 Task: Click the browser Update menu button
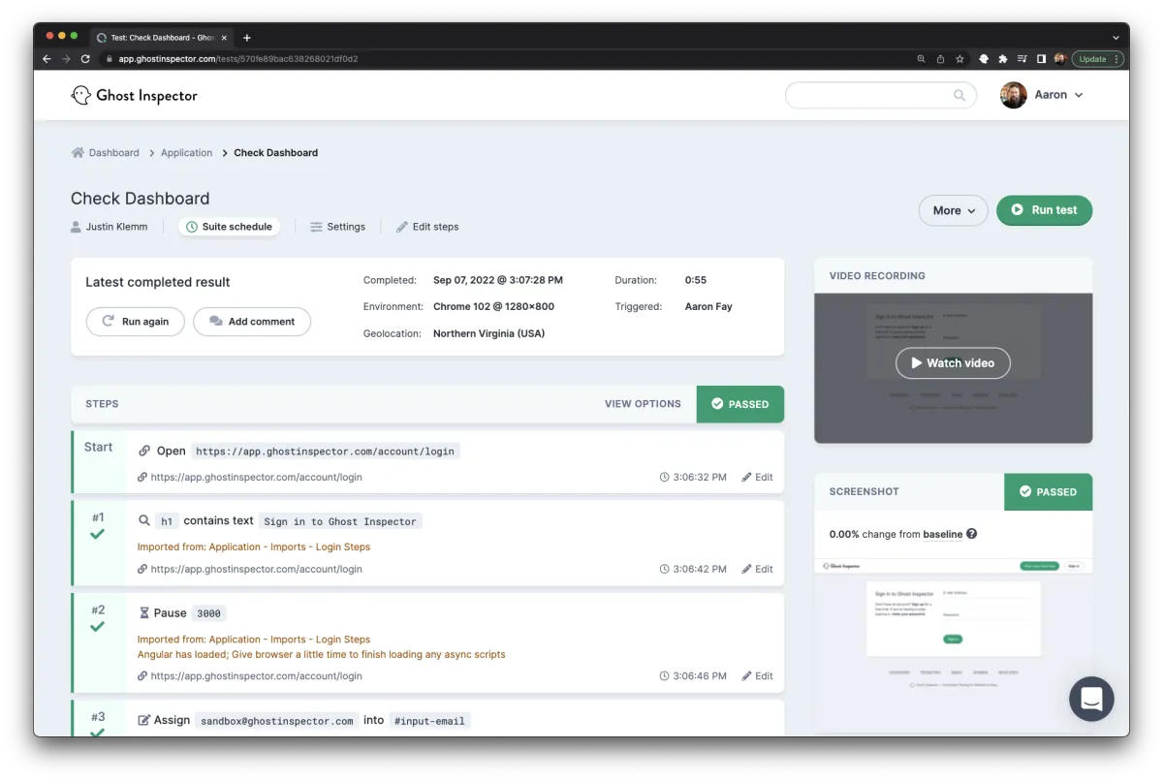point(1097,59)
